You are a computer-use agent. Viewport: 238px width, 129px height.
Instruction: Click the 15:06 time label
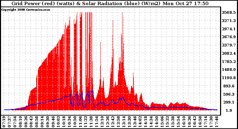click(x=162, y=122)
